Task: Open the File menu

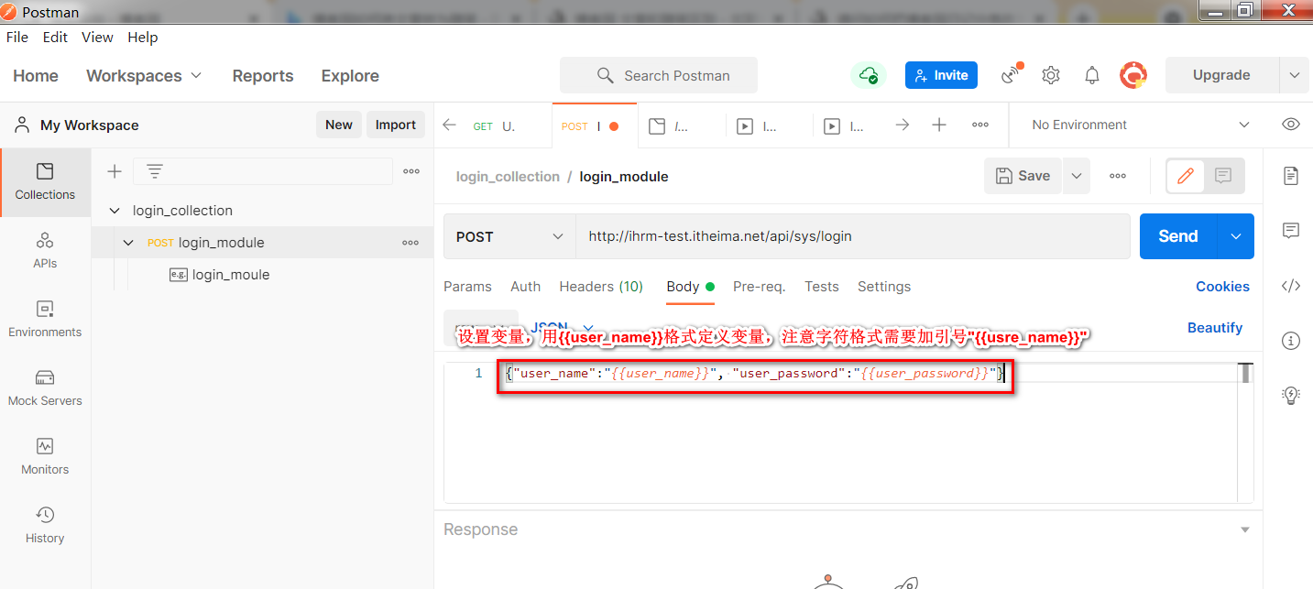Action: click(x=17, y=38)
